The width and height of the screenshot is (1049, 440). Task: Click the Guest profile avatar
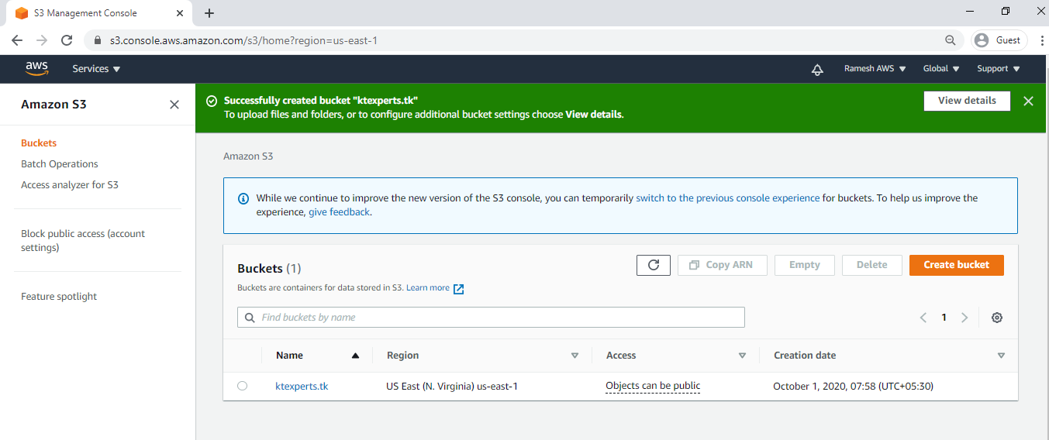[x=982, y=40]
